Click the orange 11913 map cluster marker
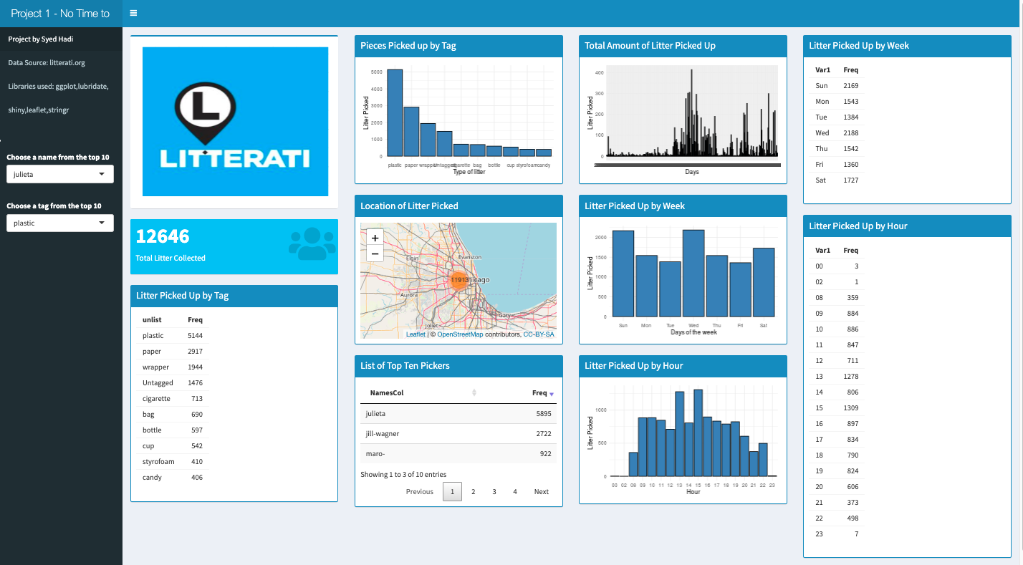The width and height of the screenshot is (1023, 565). [461, 280]
